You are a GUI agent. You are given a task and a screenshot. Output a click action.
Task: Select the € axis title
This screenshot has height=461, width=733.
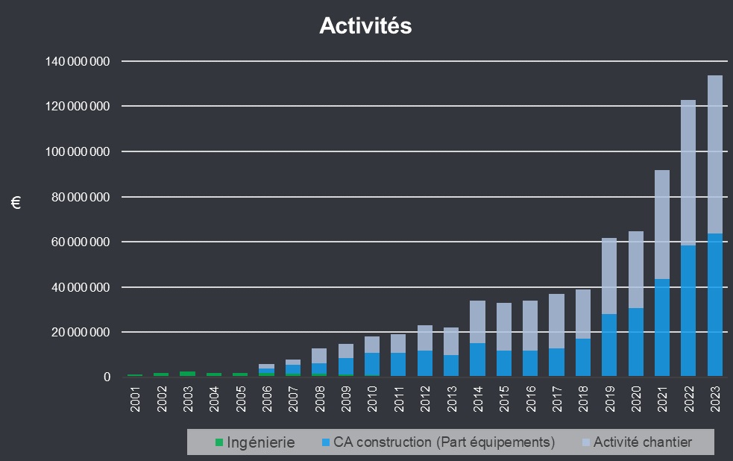(x=16, y=203)
